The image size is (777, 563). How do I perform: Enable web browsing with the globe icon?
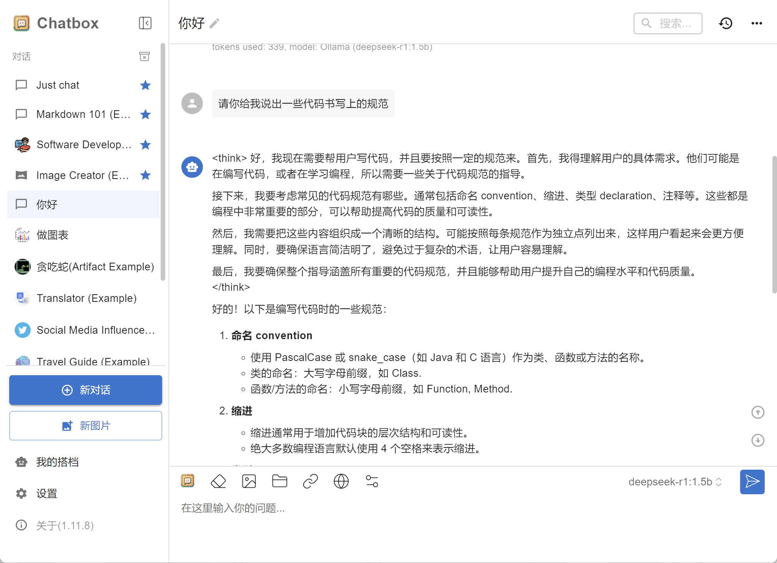pos(341,482)
